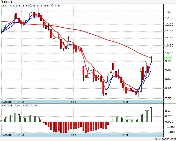Viewport: 176px width, 141px height.
Task: Click the 12.50 price axis label
Action: click(169, 18)
